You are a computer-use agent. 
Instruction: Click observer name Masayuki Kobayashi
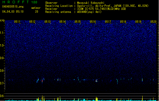click(91, 3)
